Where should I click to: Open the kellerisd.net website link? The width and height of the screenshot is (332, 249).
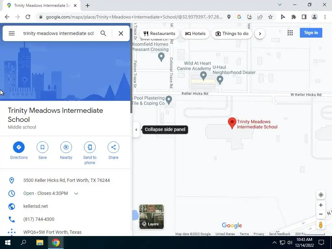36,206
